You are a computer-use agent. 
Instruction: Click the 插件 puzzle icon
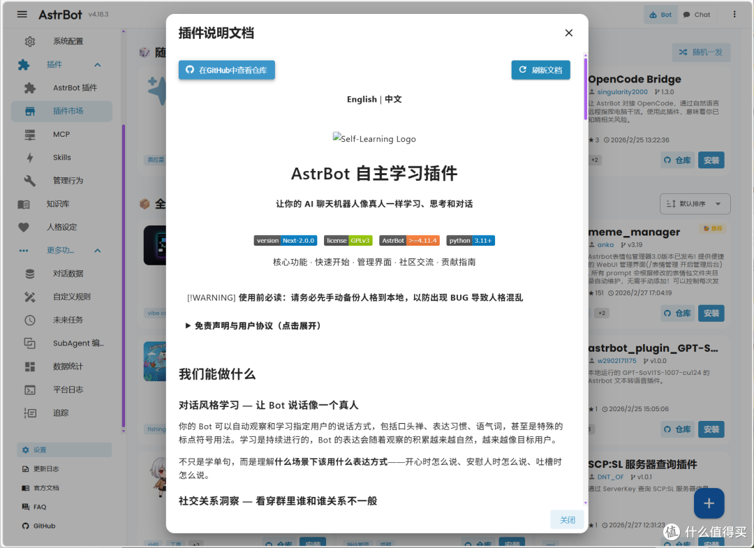click(24, 64)
